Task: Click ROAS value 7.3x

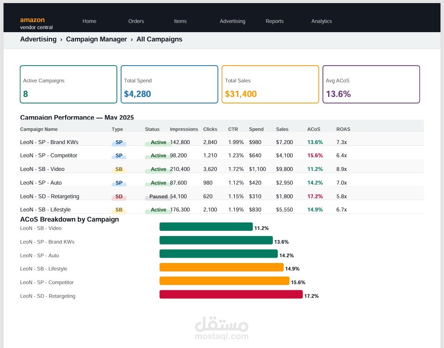Action: tap(341, 142)
